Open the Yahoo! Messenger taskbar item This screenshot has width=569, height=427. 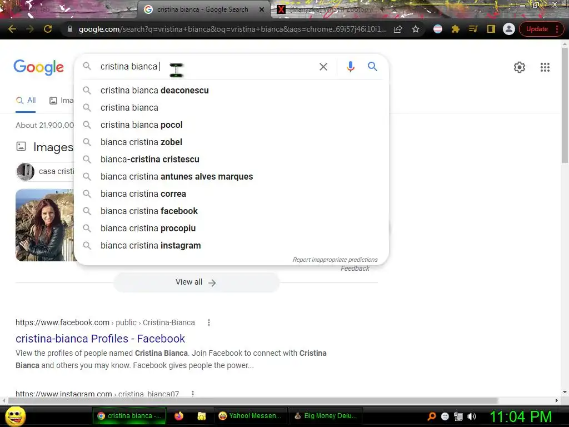251,416
